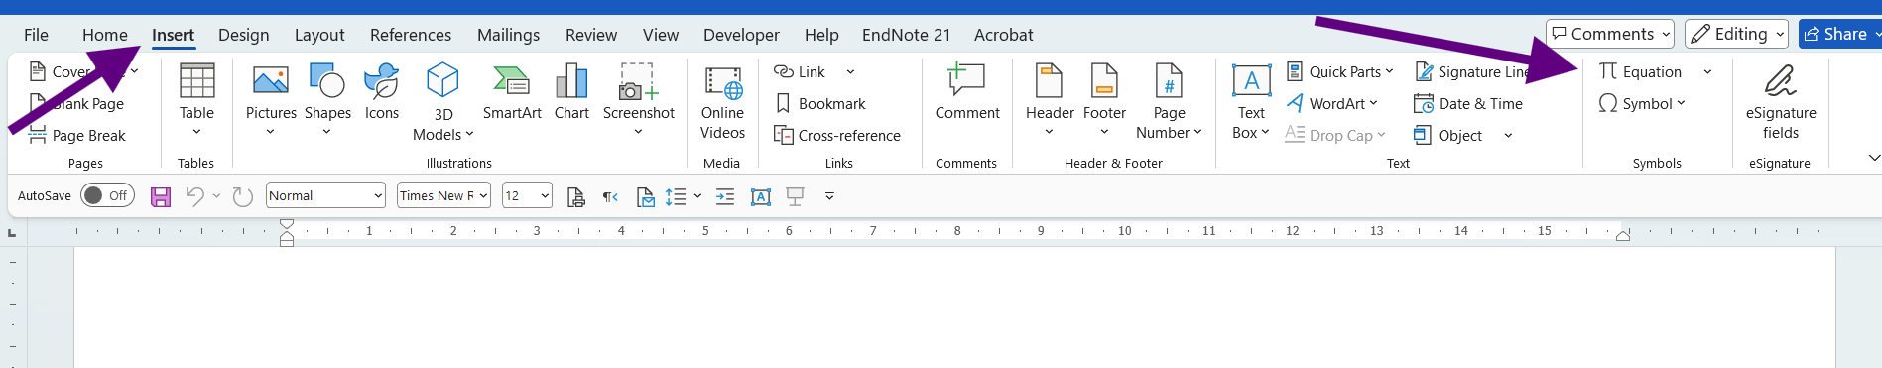Open the Help tab

821,35
